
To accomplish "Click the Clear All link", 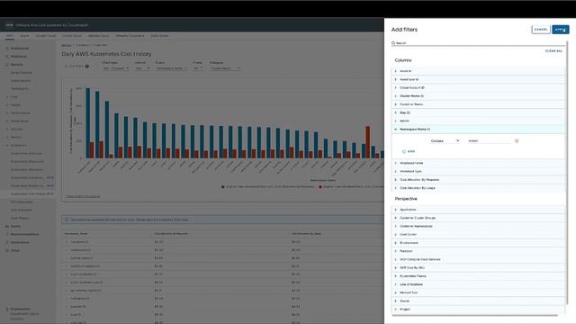I will pyautogui.click(x=553, y=51).
